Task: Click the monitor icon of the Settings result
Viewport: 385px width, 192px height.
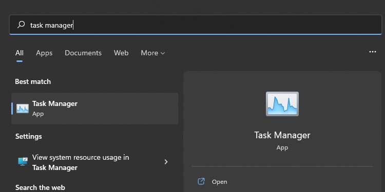Action: click(23, 161)
